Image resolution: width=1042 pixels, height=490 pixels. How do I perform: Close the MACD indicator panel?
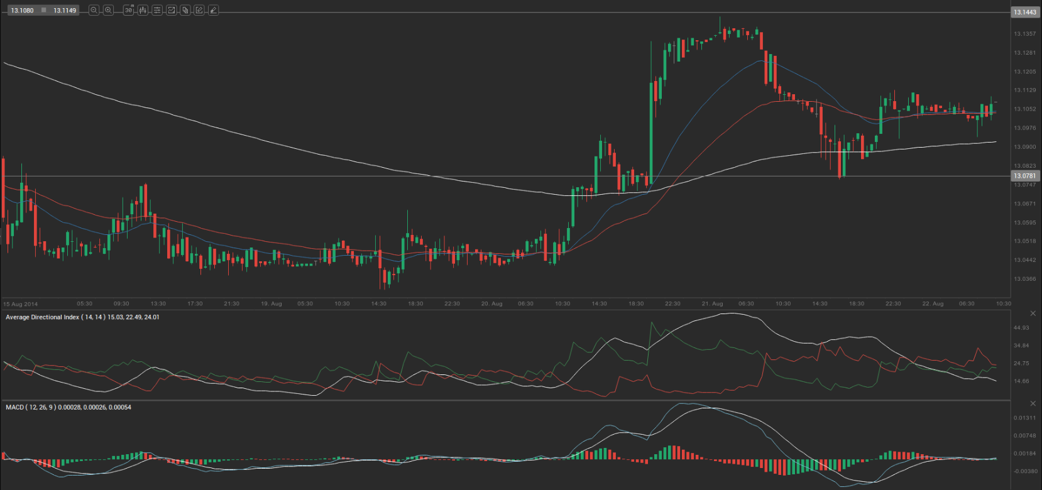[1033, 403]
